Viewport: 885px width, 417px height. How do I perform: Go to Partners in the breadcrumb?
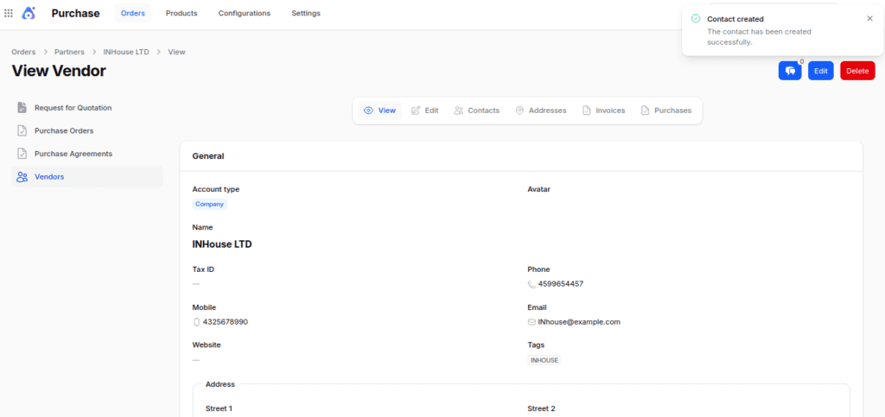coord(69,52)
